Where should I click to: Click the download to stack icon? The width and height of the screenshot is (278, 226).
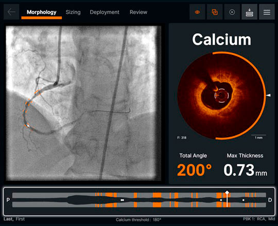(249, 12)
